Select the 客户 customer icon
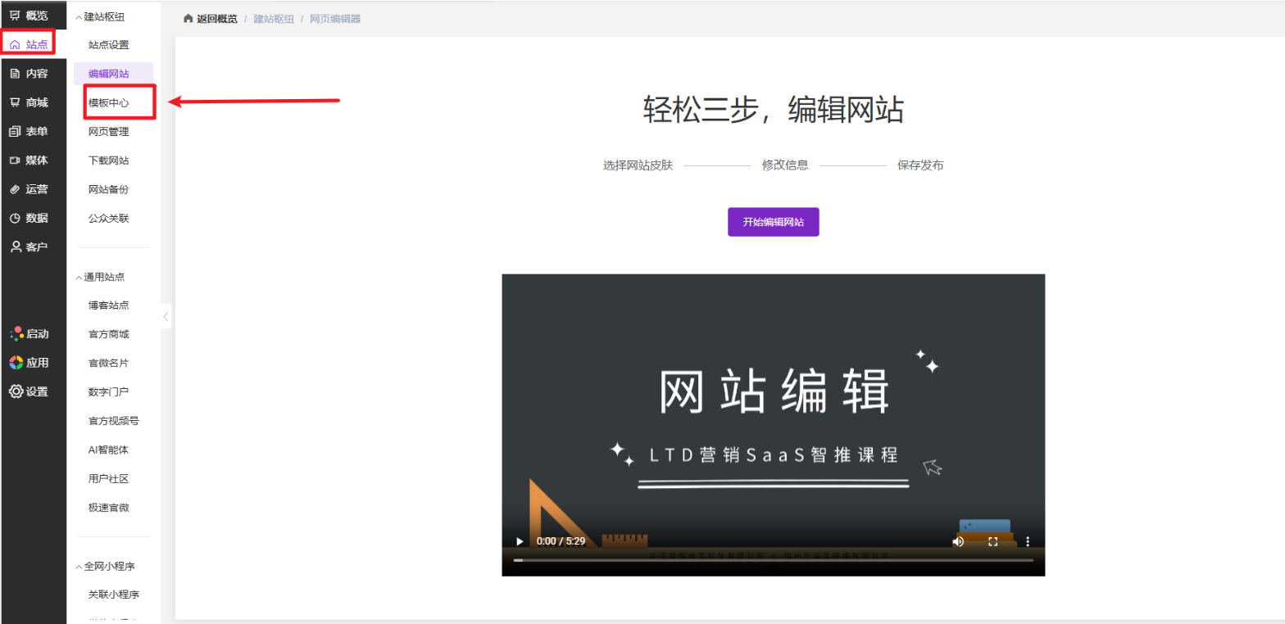The width and height of the screenshot is (1285, 624). click(x=15, y=246)
